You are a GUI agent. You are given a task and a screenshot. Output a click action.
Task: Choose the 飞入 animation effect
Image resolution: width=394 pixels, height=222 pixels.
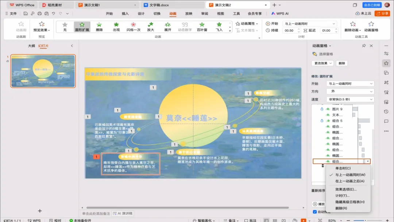click(x=219, y=27)
